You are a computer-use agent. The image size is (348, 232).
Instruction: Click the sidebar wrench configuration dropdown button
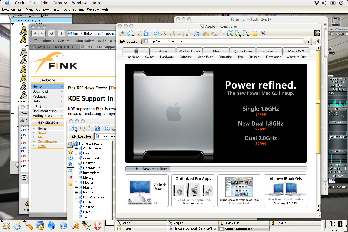(x=71, y=144)
